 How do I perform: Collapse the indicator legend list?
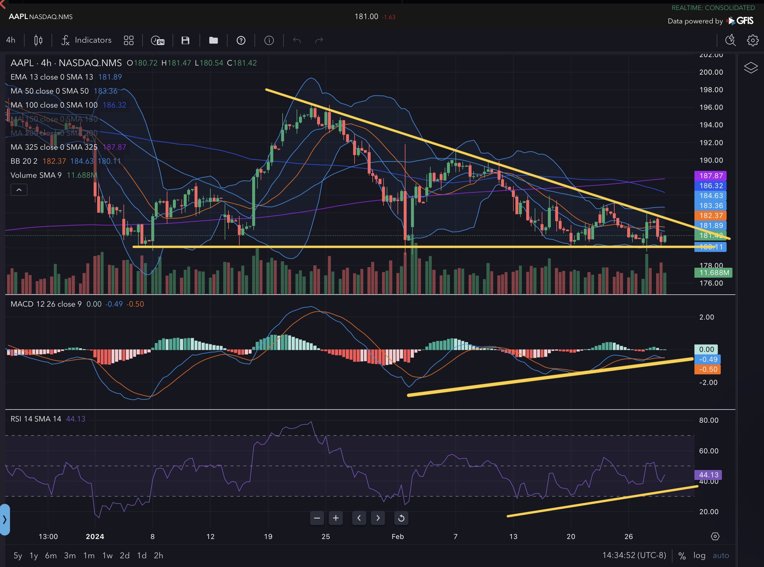pos(19,190)
